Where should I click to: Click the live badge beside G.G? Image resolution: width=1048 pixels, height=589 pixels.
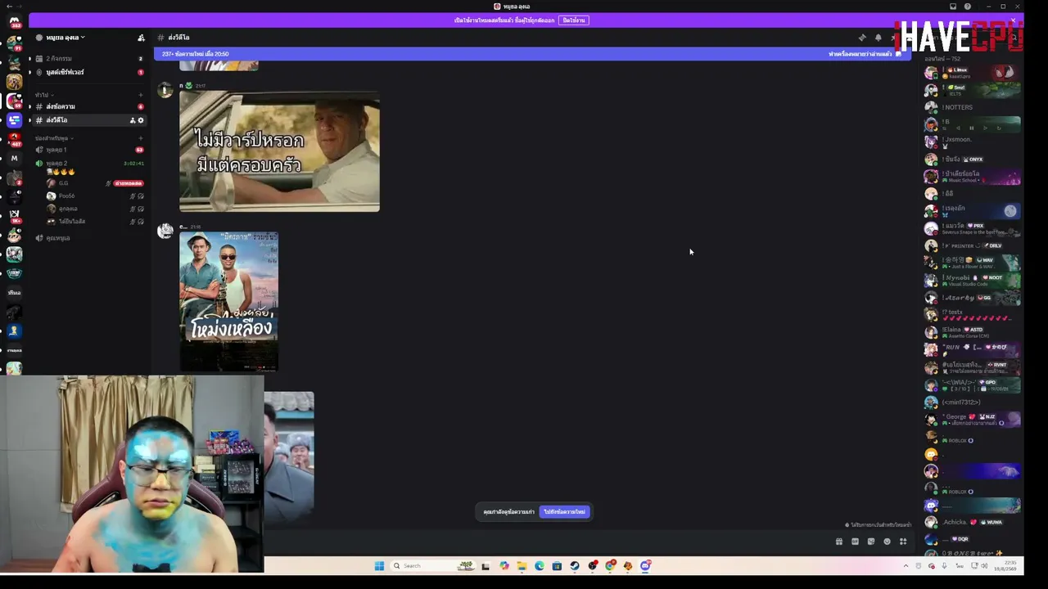click(129, 183)
